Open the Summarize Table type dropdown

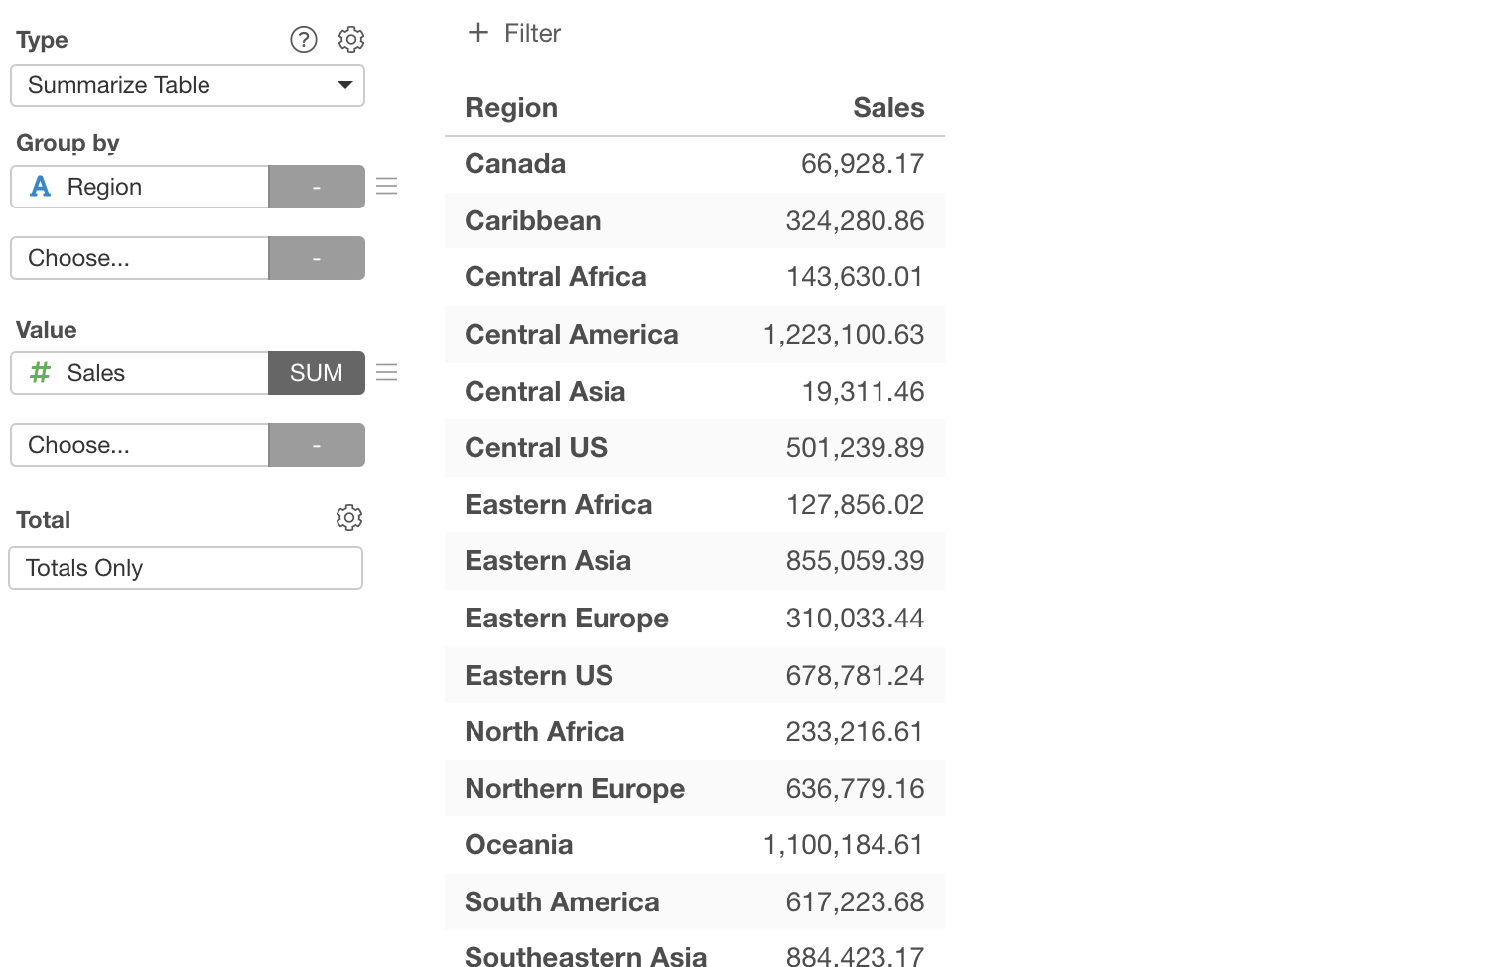pos(188,85)
